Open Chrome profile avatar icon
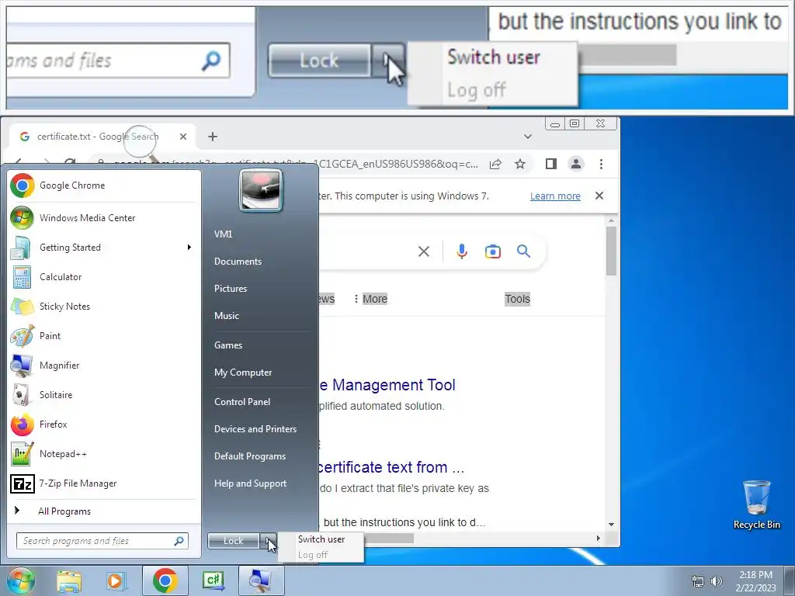795x596 pixels. point(576,164)
